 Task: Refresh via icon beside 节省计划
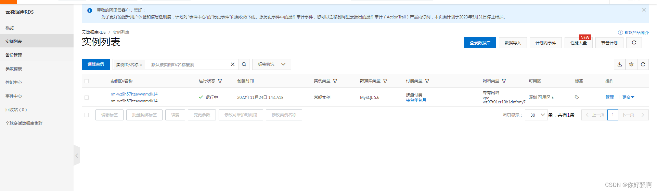[x=634, y=43]
